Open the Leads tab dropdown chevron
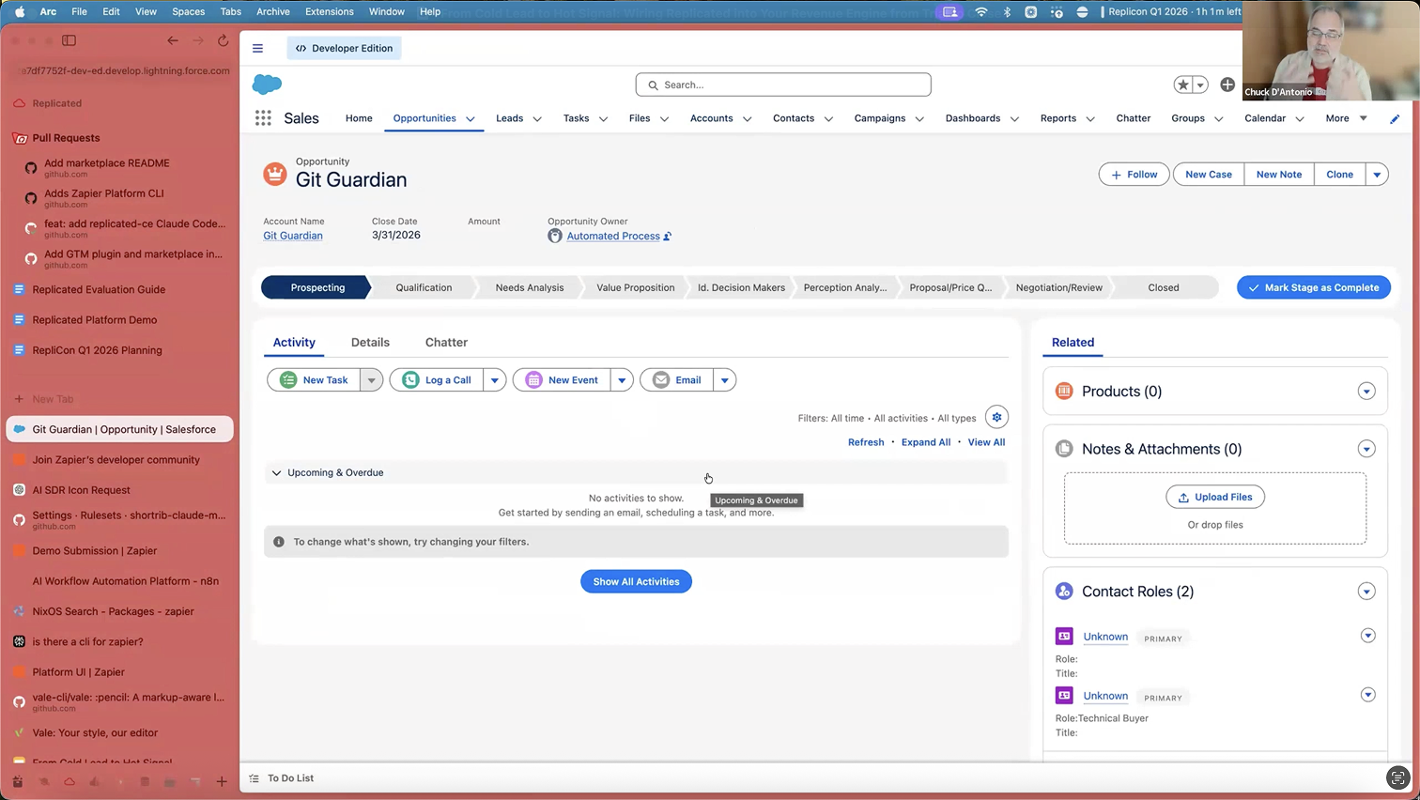1420x800 pixels. [537, 119]
